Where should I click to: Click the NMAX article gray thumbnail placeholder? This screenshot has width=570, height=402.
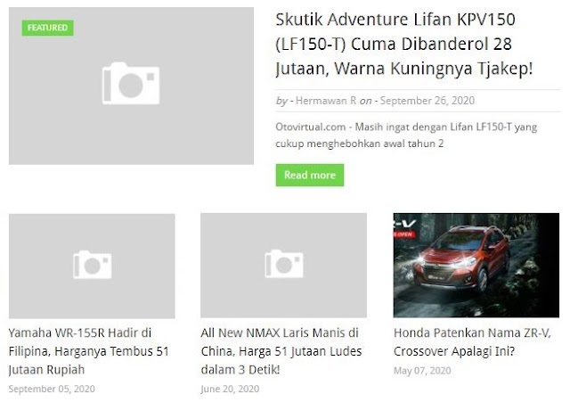[x=283, y=266]
